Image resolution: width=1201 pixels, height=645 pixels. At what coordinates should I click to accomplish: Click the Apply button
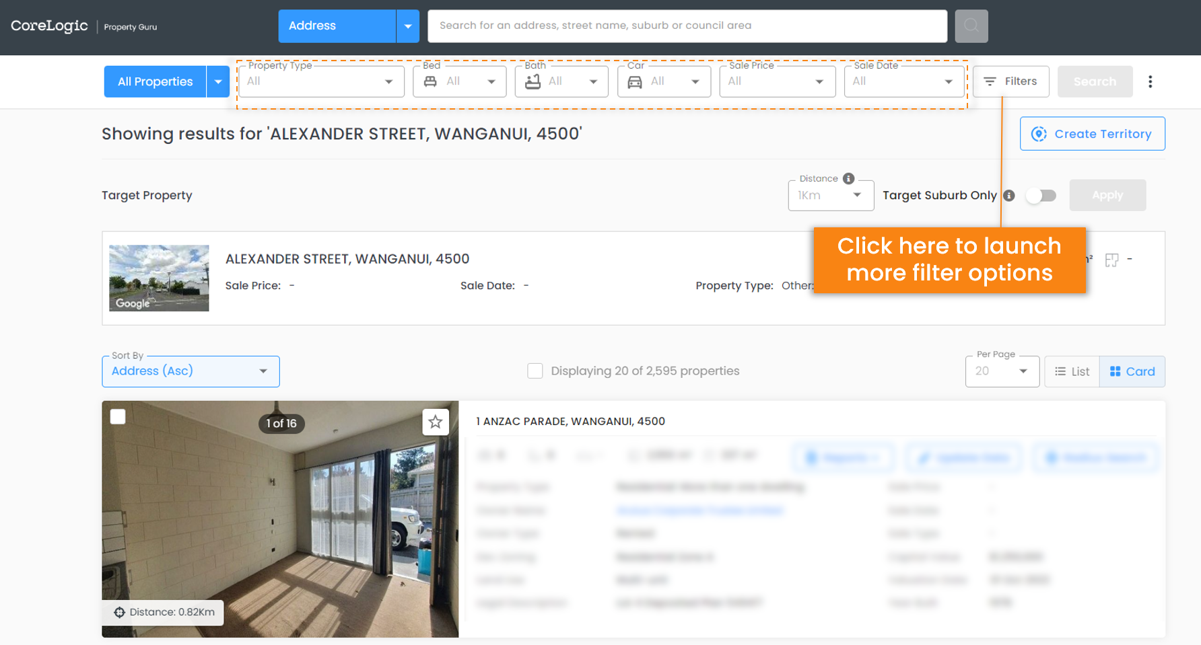[1107, 195]
